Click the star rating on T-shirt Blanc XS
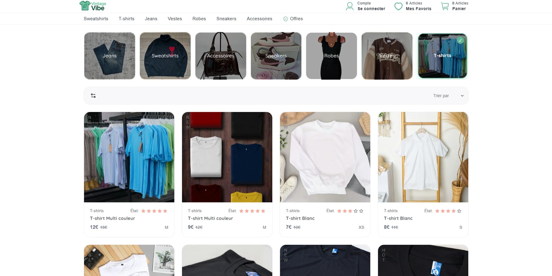 pos(349,211)
